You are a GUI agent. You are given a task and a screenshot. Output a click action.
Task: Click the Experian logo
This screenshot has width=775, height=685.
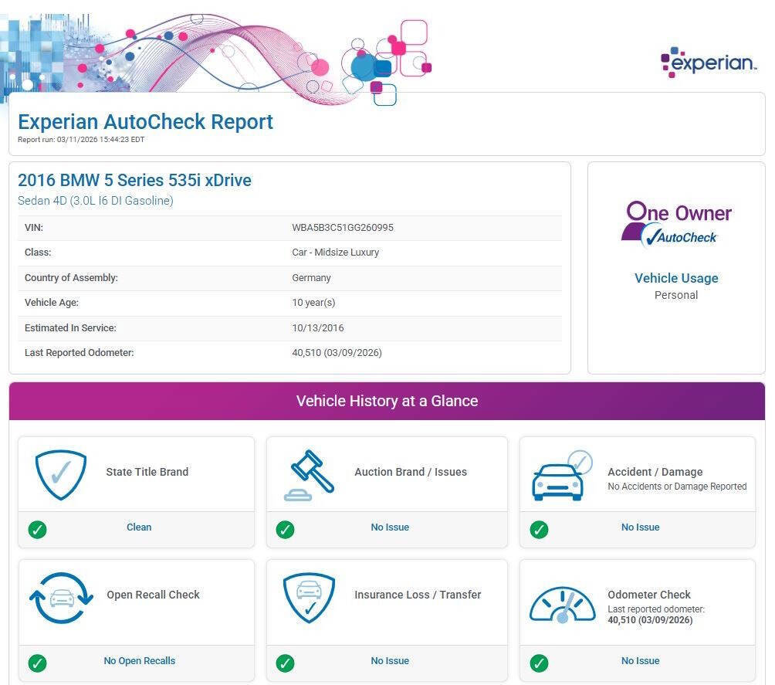coord(708,63)
